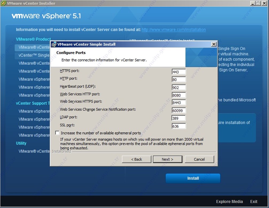The height and width of the screenshot is (208, 269).
Task: Click the HTTPS port field showing 443
Action: [x=179, y=72]
